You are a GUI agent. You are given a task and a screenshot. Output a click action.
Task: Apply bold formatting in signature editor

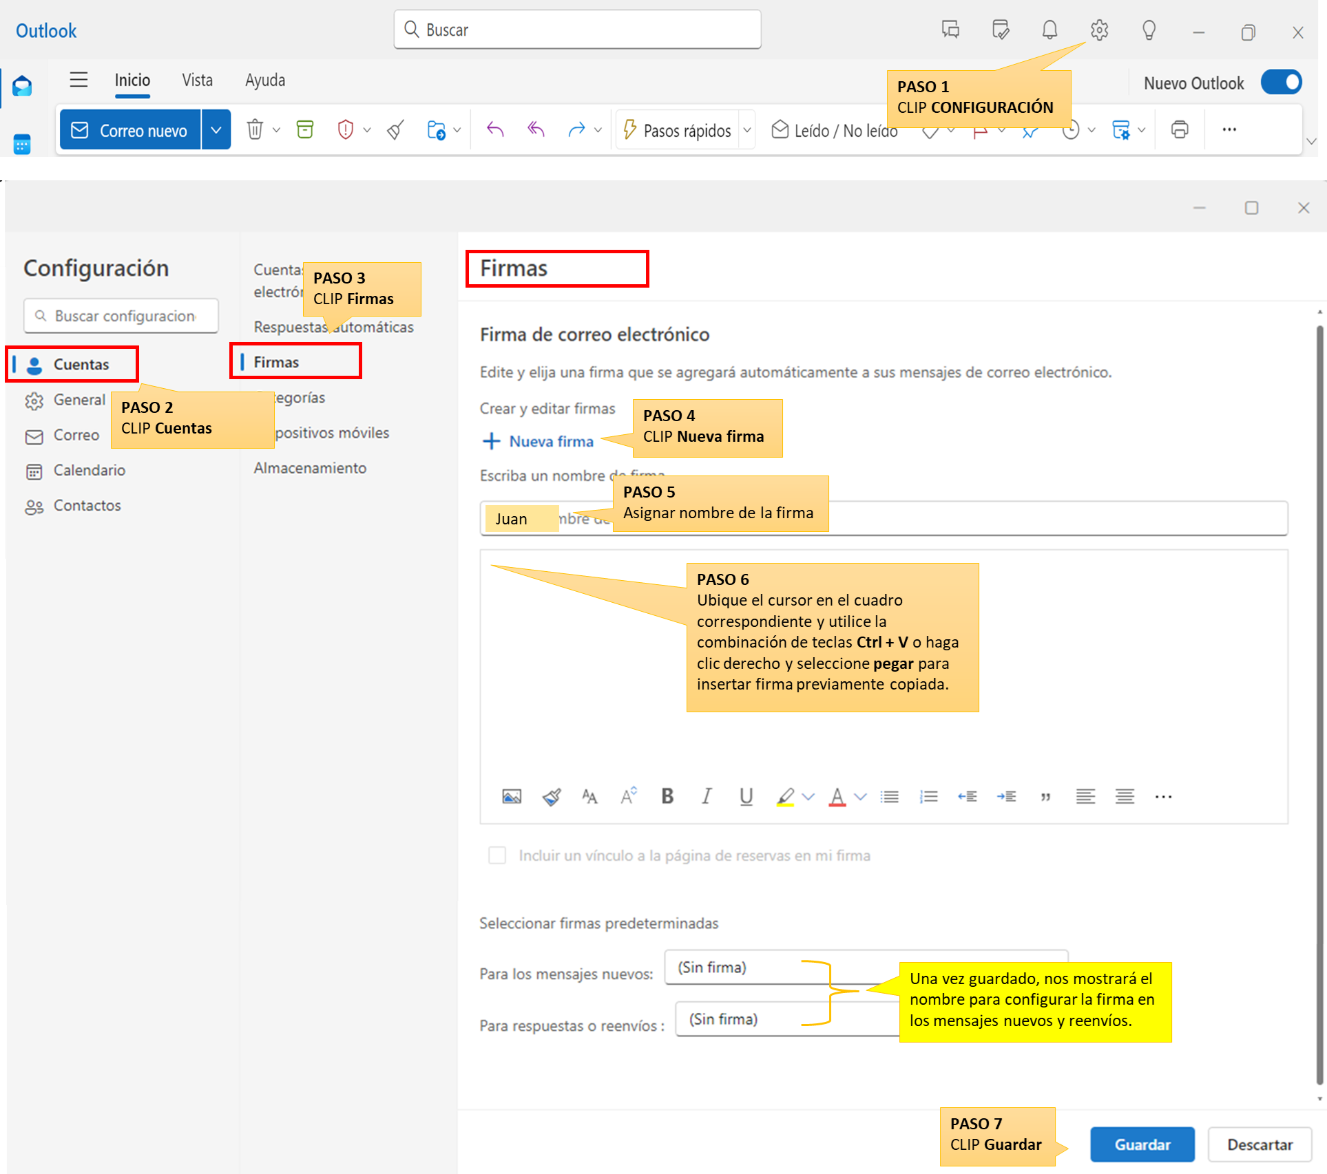(x=667, y=796)
